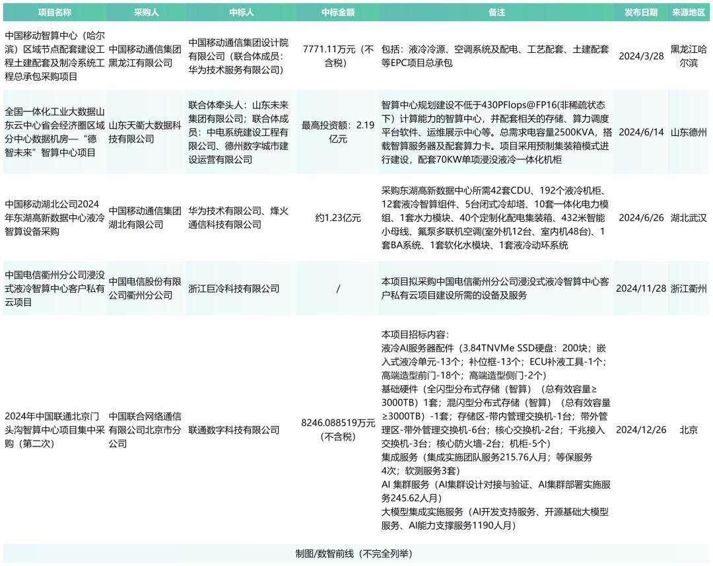Click the region cell 山东德州
The image size is (713, 566).
point(689,132)
